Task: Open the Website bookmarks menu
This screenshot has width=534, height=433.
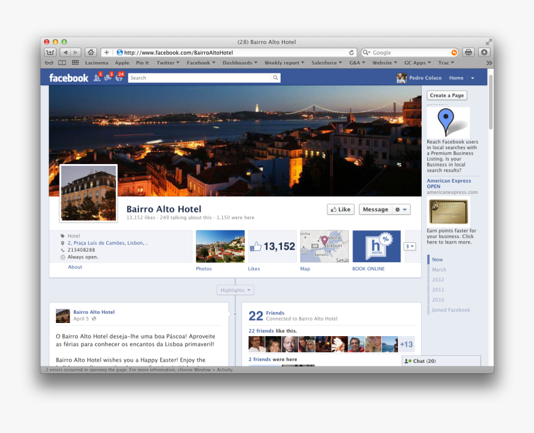Action: click(384, 63)
